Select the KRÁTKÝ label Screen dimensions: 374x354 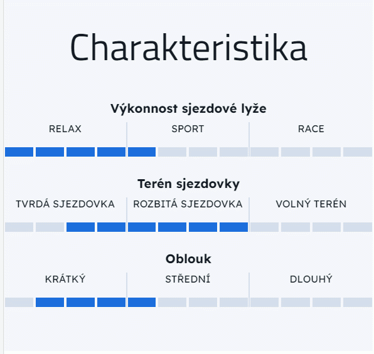[65, 279]
